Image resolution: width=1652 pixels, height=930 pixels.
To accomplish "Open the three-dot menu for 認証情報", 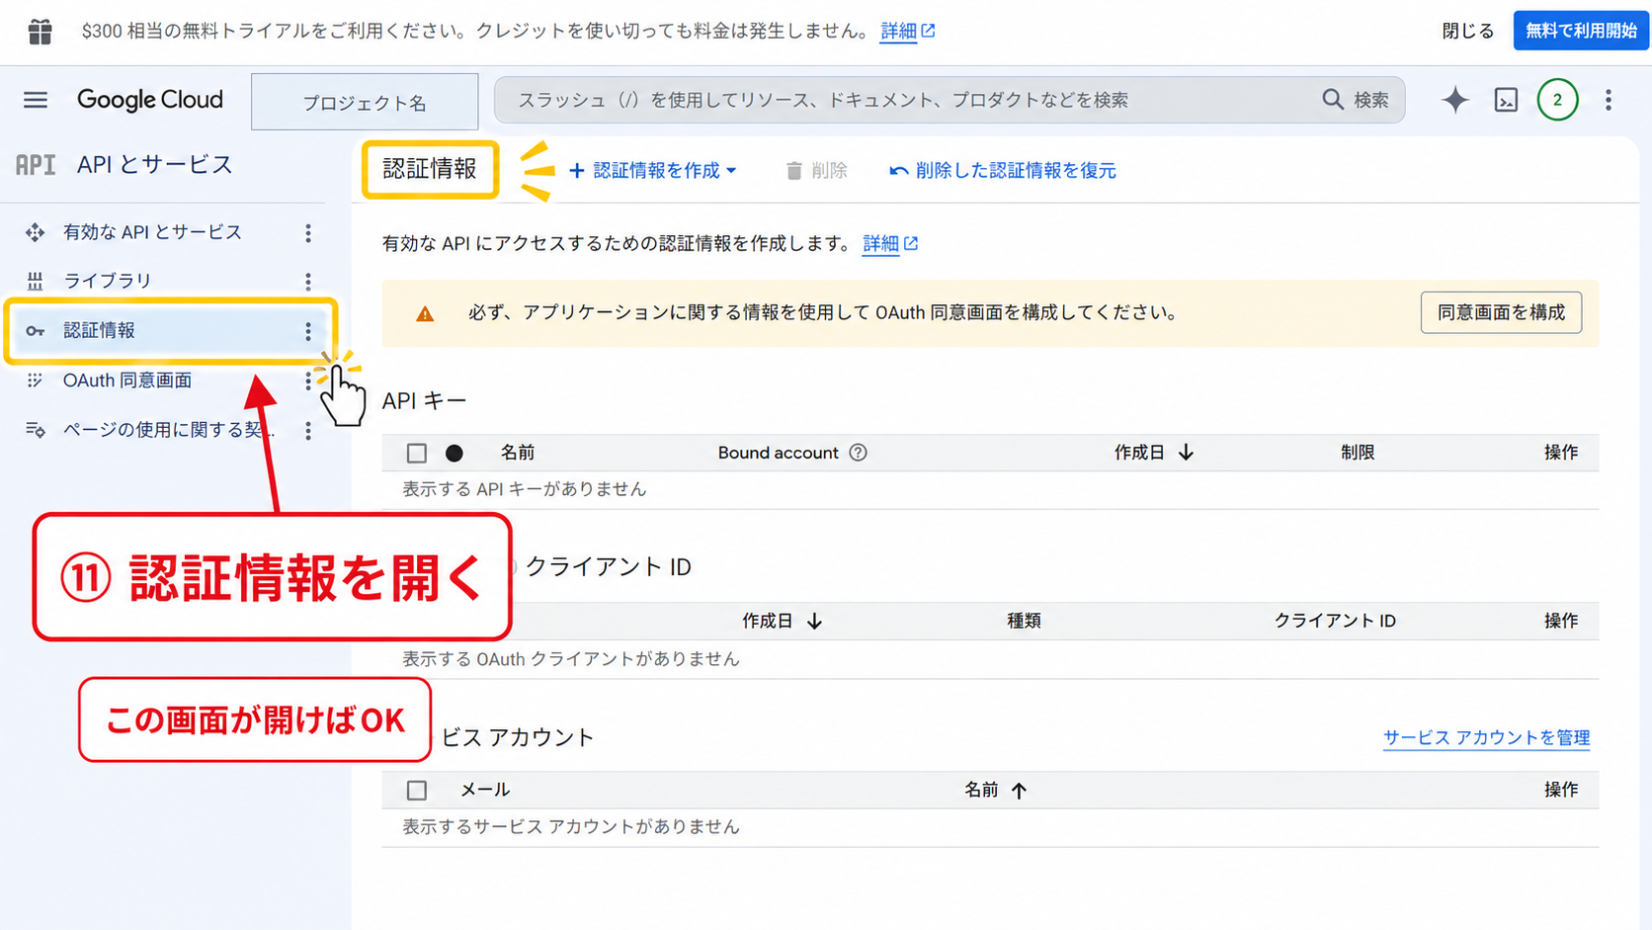I will coord(308,331).
